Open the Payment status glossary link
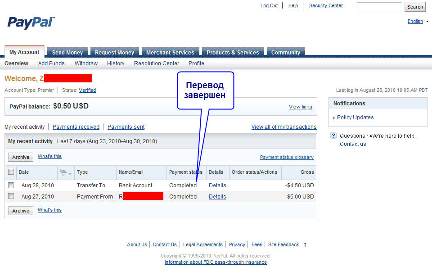The width and height of the screenshot is (432, 271). pyautogui.click(x=287, y=157)
